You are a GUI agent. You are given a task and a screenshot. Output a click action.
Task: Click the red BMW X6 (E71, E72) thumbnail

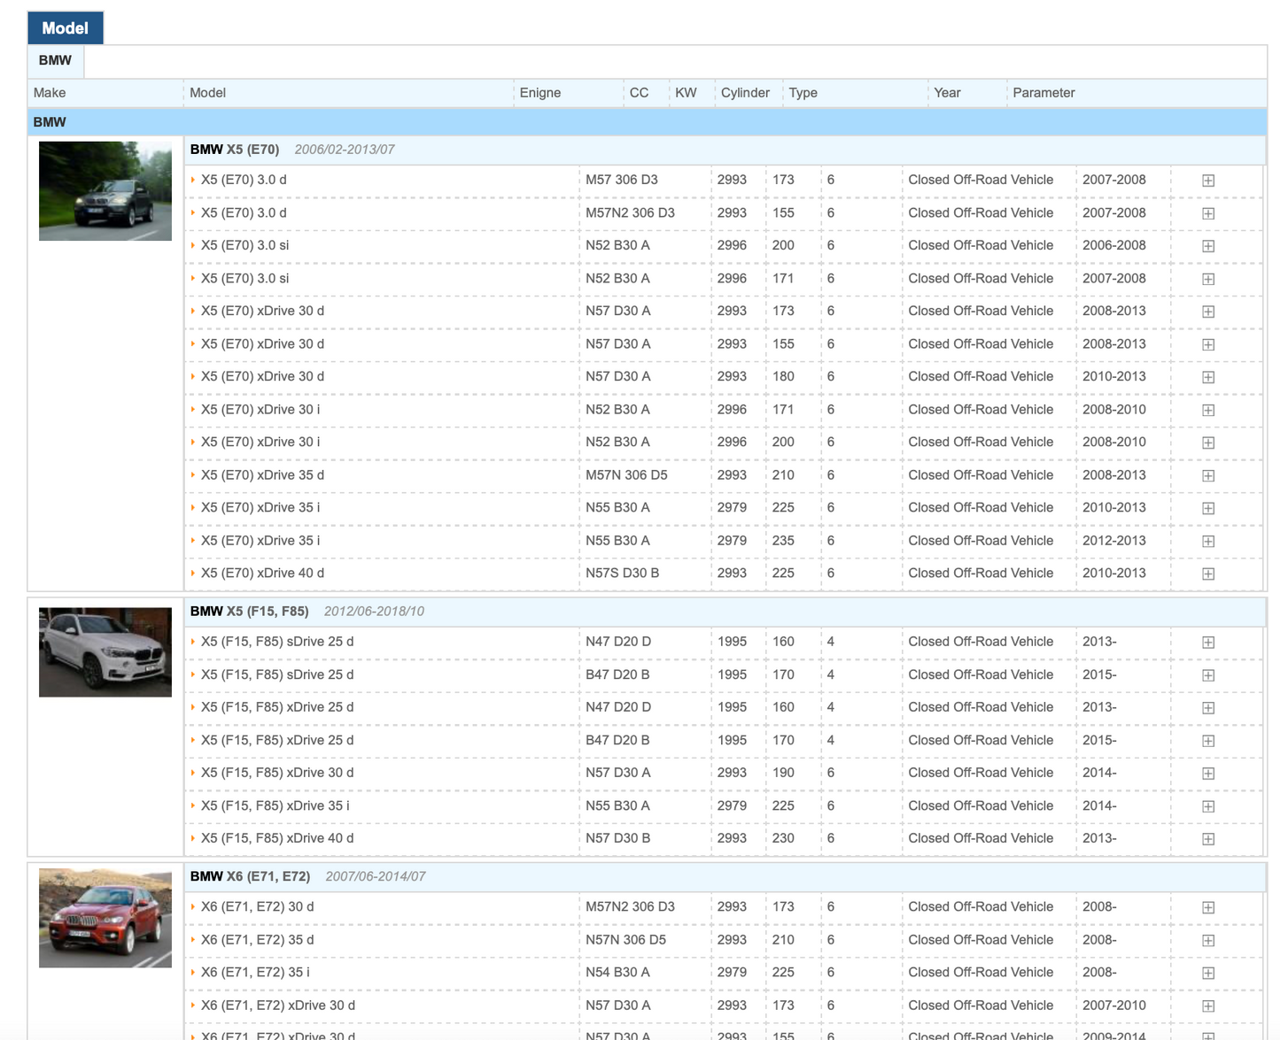105,918
